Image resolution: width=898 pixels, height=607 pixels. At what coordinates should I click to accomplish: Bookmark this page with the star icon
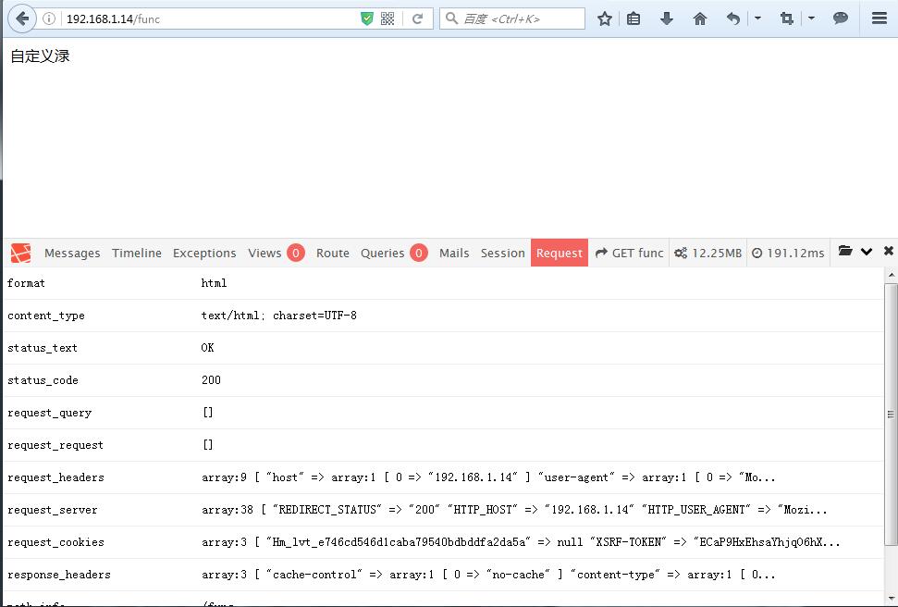604,18
